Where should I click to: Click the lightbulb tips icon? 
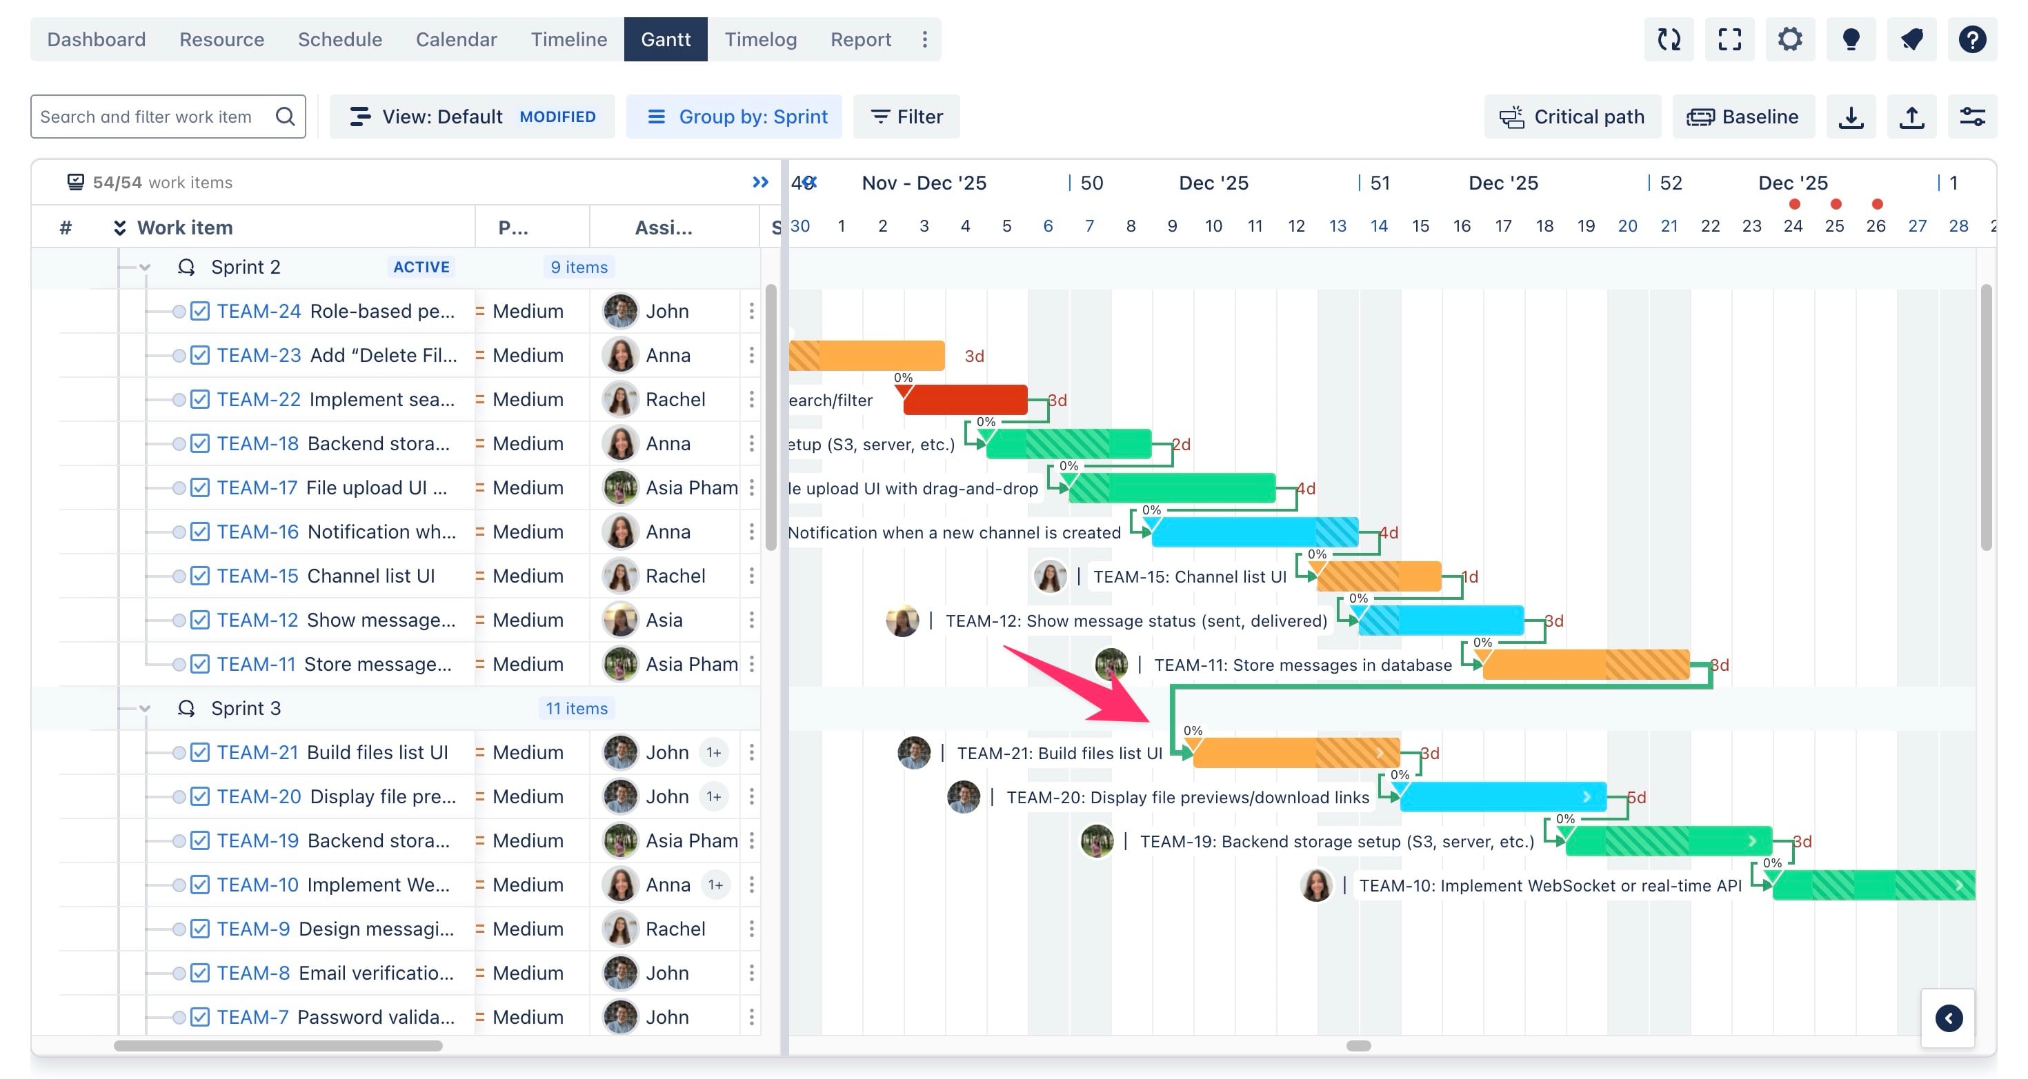coord(1851,39)
